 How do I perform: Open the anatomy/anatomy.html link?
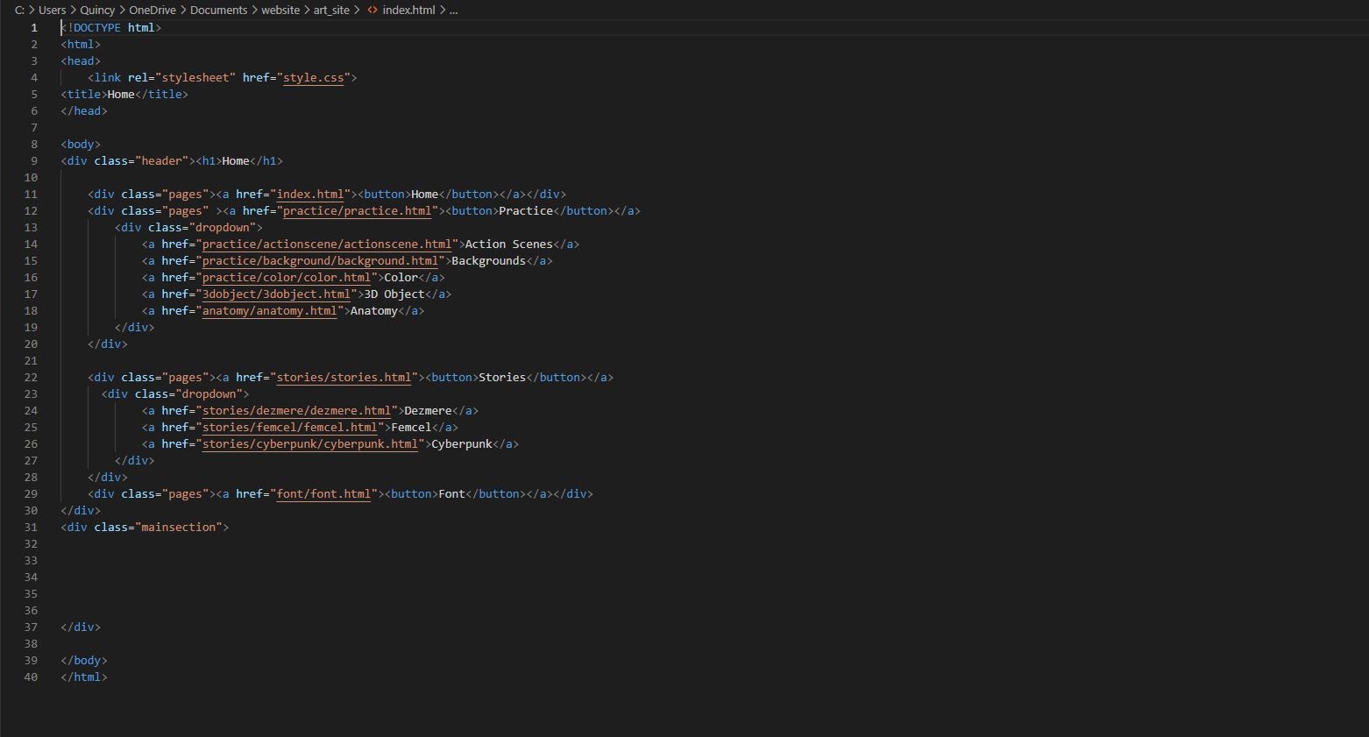pos(268,310)
